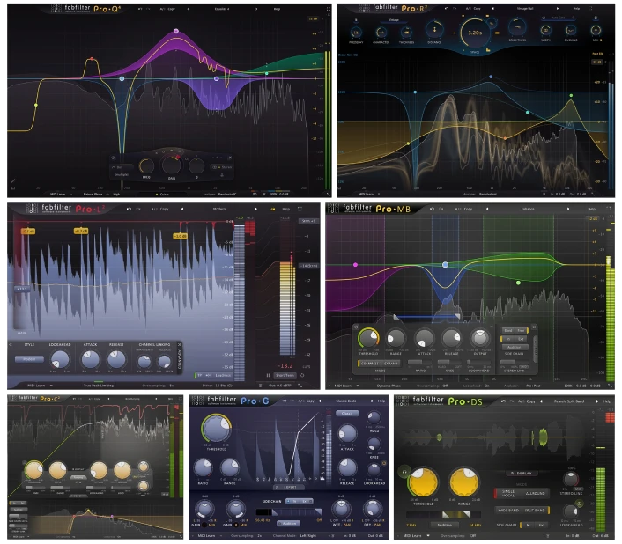
Task: Expand the Expert section in Pro-G
Action: (x=290, y=487)
